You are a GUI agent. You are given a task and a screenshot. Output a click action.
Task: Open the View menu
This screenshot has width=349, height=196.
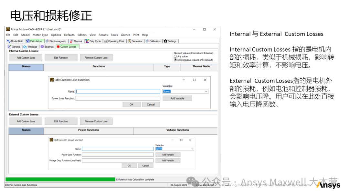(93, 35)
